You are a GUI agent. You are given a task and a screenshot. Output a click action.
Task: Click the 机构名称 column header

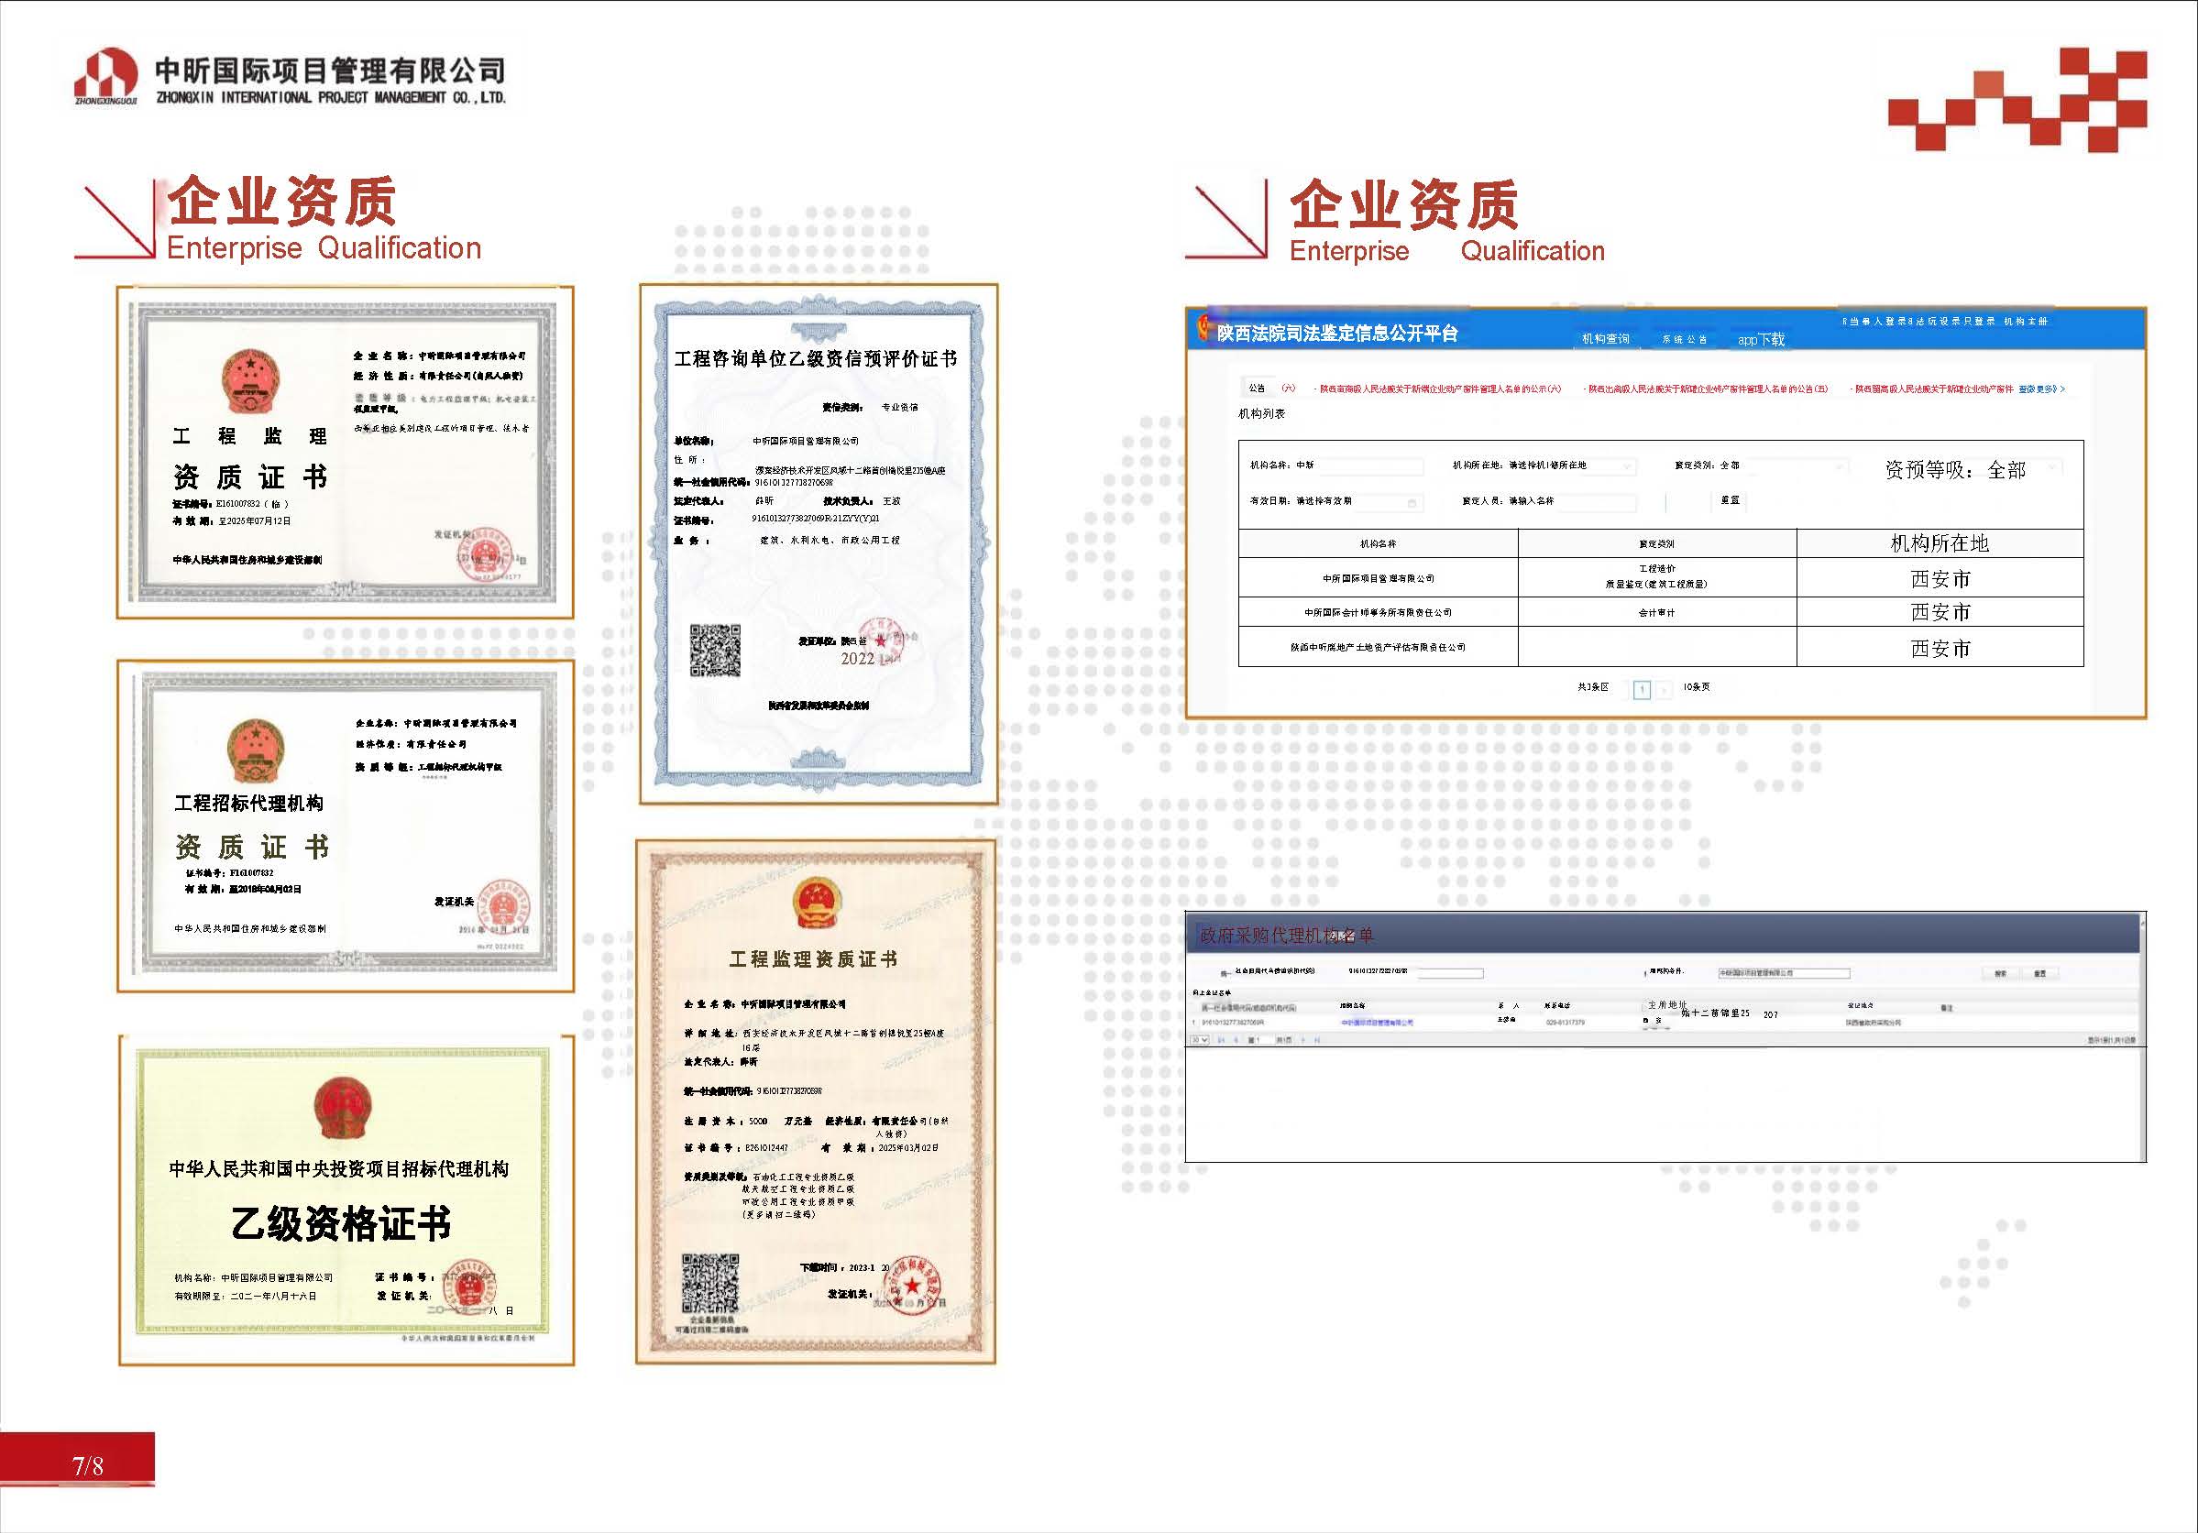click(1379, 543)
